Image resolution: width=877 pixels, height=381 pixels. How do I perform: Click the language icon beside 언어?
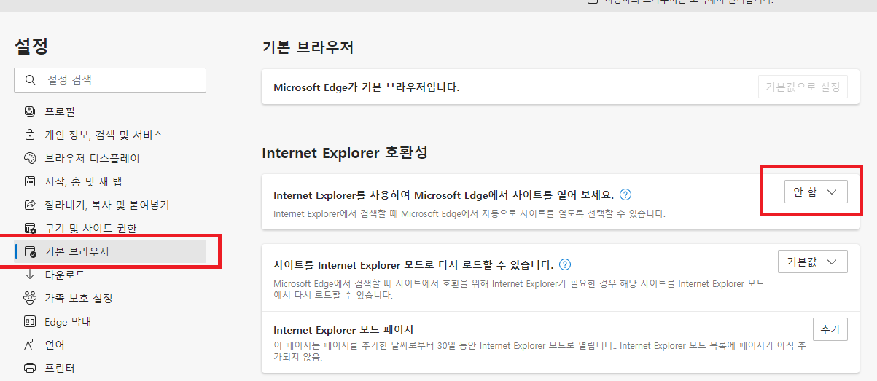[x=30, y=345]
